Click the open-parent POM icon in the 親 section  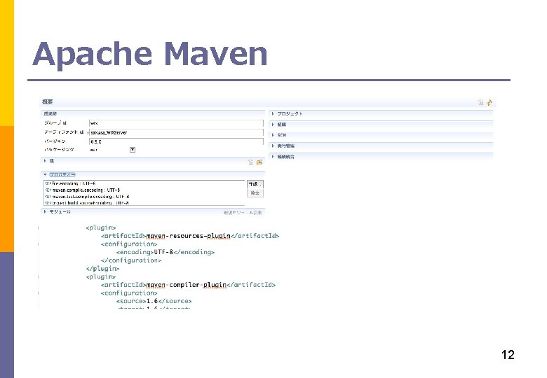tap(259, 162)
